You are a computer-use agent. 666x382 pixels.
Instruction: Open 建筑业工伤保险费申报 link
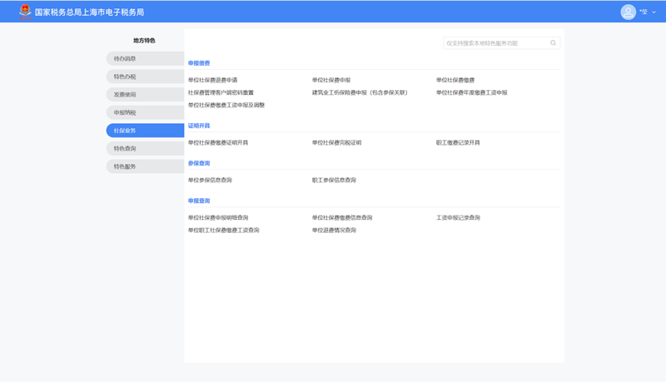coord(360,93)
